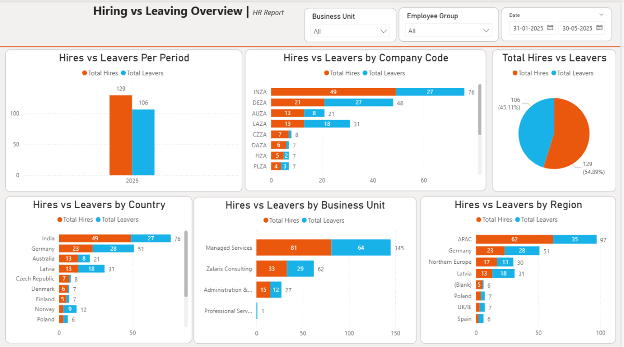Viewport: 624px width, 347px height.
Task: Expand the Business Unit slicer dropdown
Action: tap(384, 31)
